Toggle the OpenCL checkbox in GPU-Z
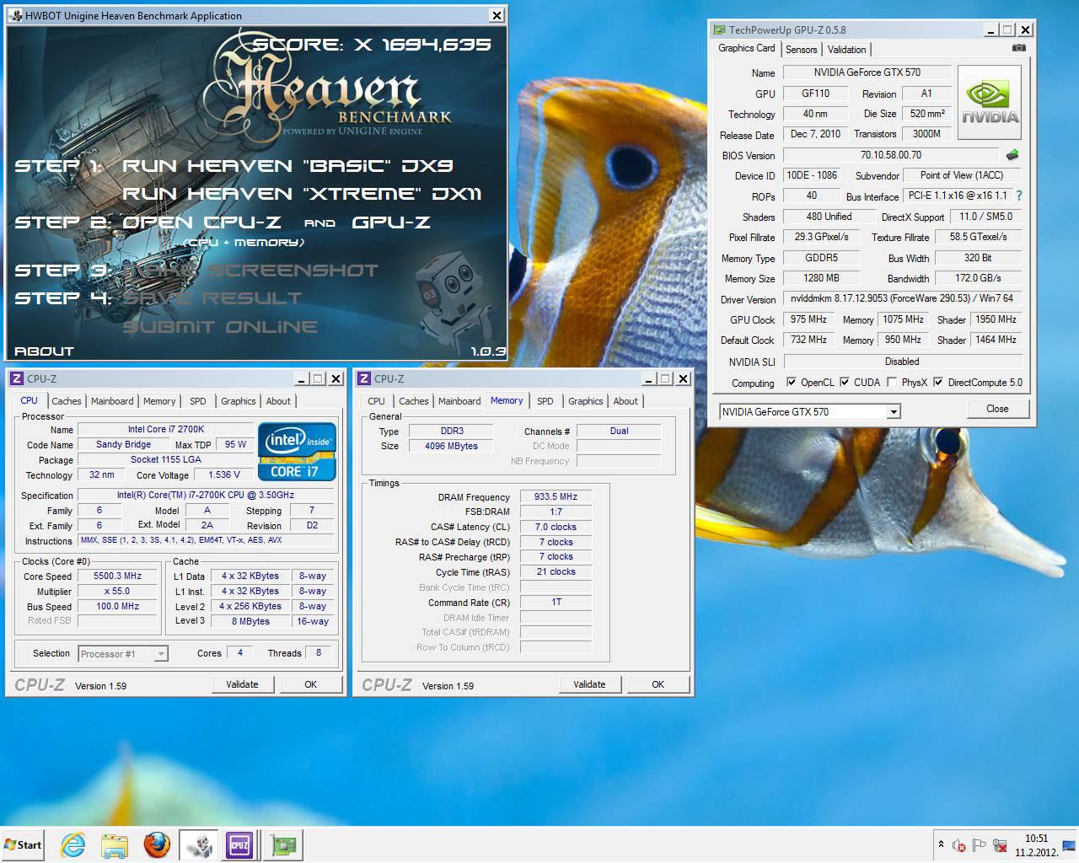 tap(791, 382)
